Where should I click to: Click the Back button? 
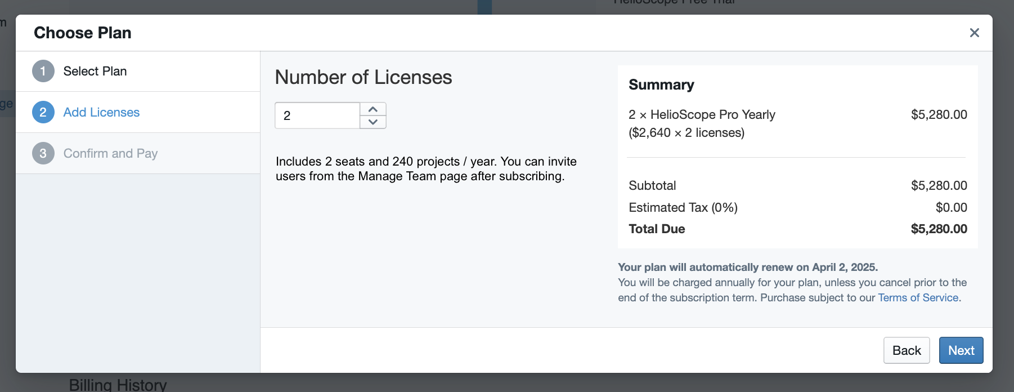click(x=907, y=350)
